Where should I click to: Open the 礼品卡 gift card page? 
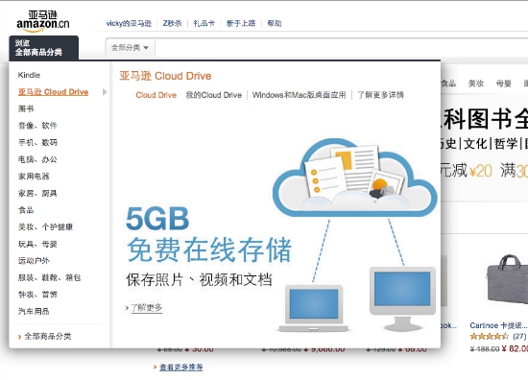204,23
